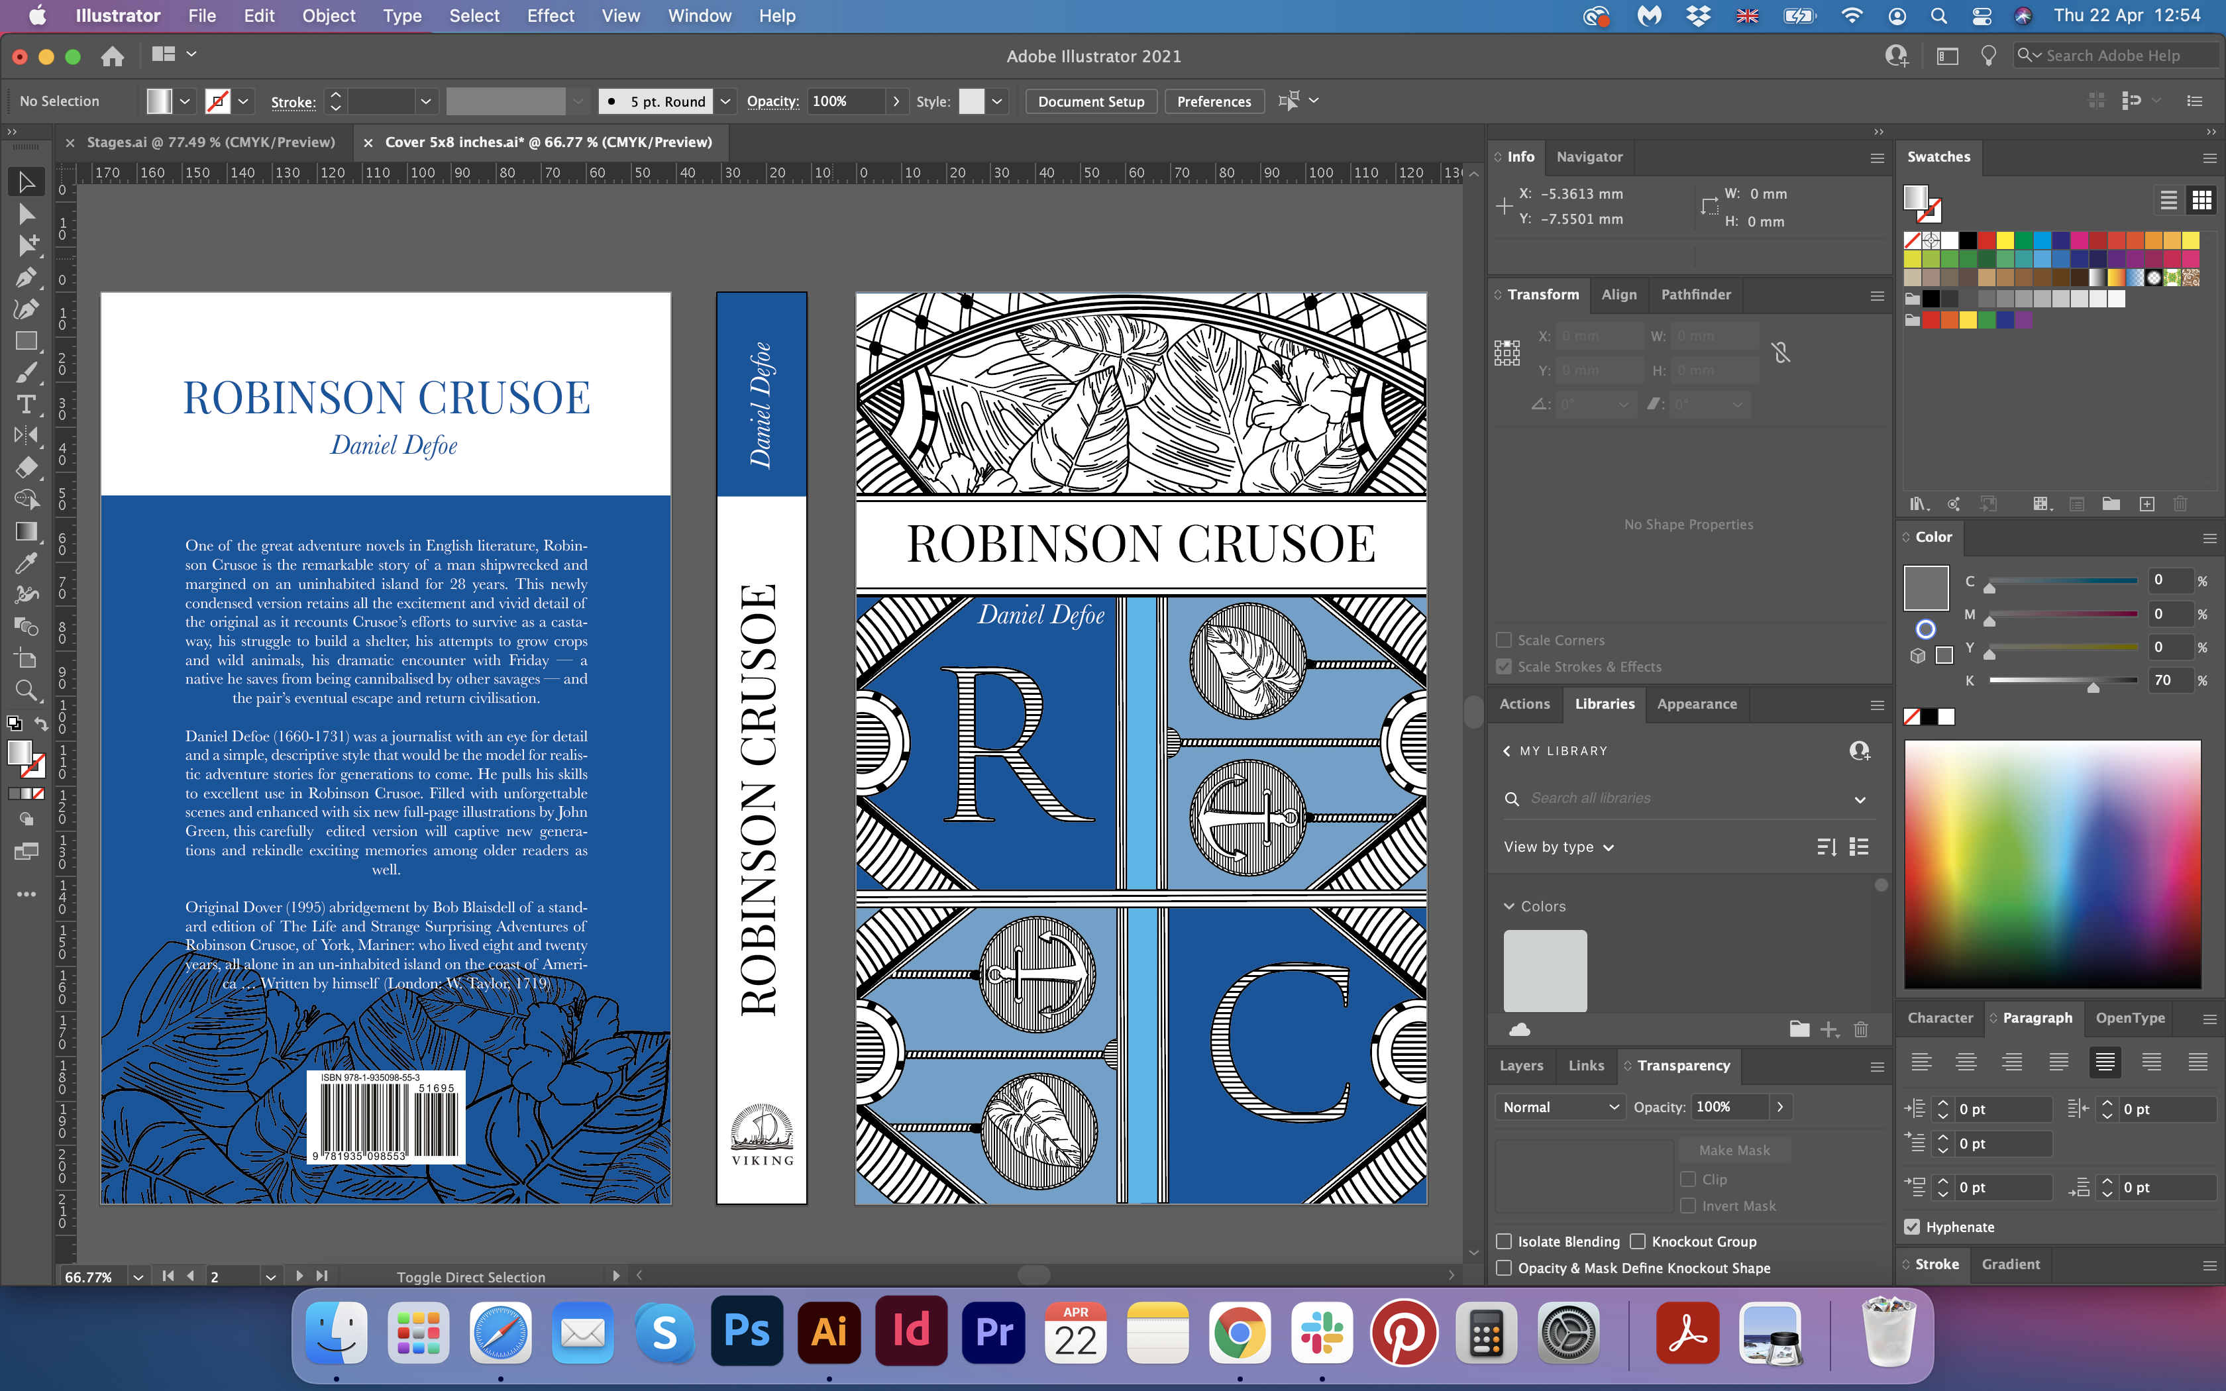Open the Normal blending mode dropdown
The image size is (2226, 1391).
coord(1559,1107)
